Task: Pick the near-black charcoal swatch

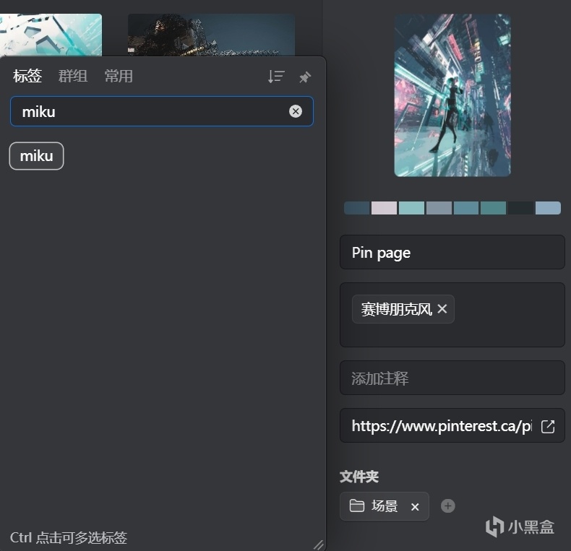Action: [520, 208]
